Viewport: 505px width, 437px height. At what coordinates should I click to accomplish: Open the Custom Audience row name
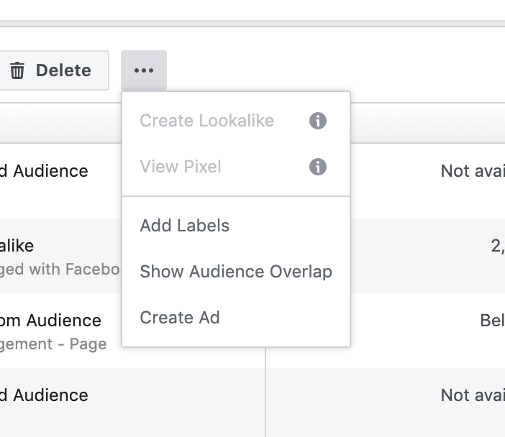50,321
